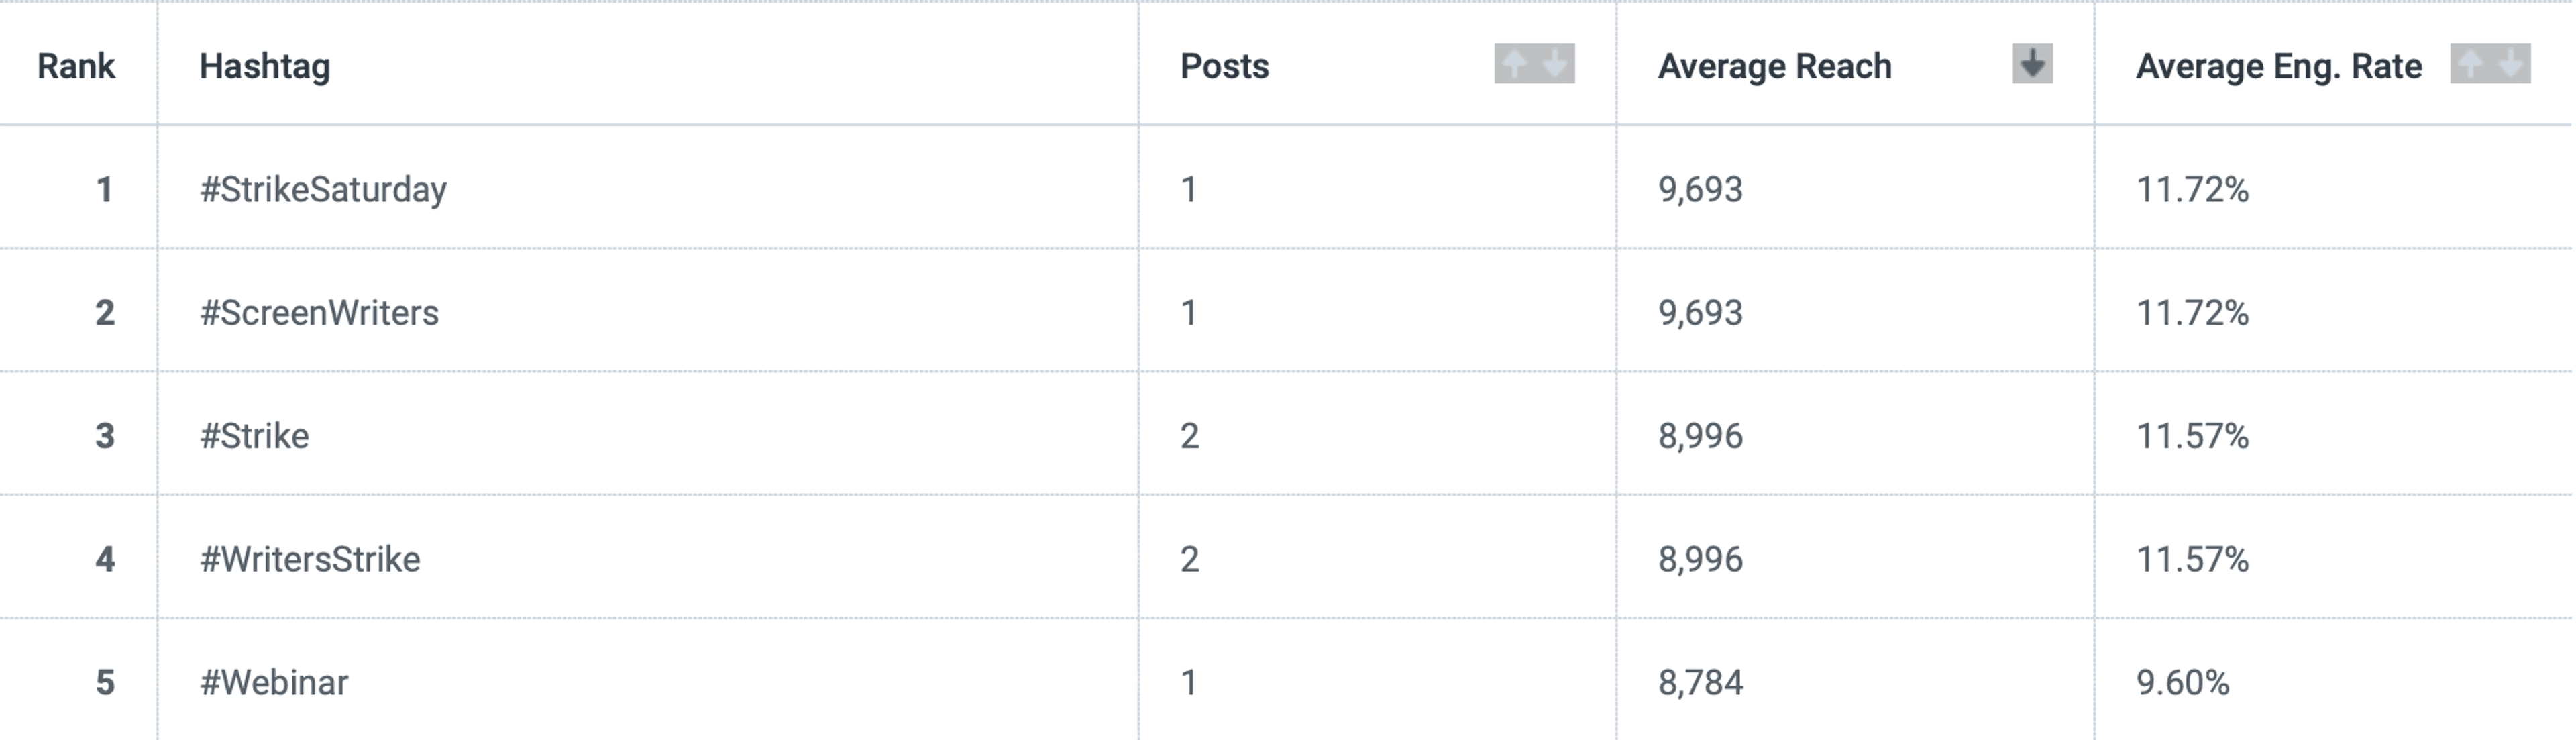The width and height of the screenshot is (2576, 740).
Task: Select the #WritersStrike hashtag entry
Action: [x=310, y=559]
